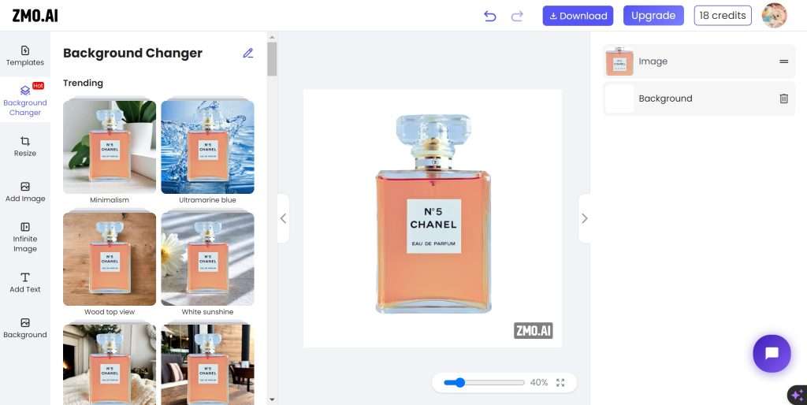The image size is (807, 405).
Task: Download the edited image
Action: tap(578, 16)
